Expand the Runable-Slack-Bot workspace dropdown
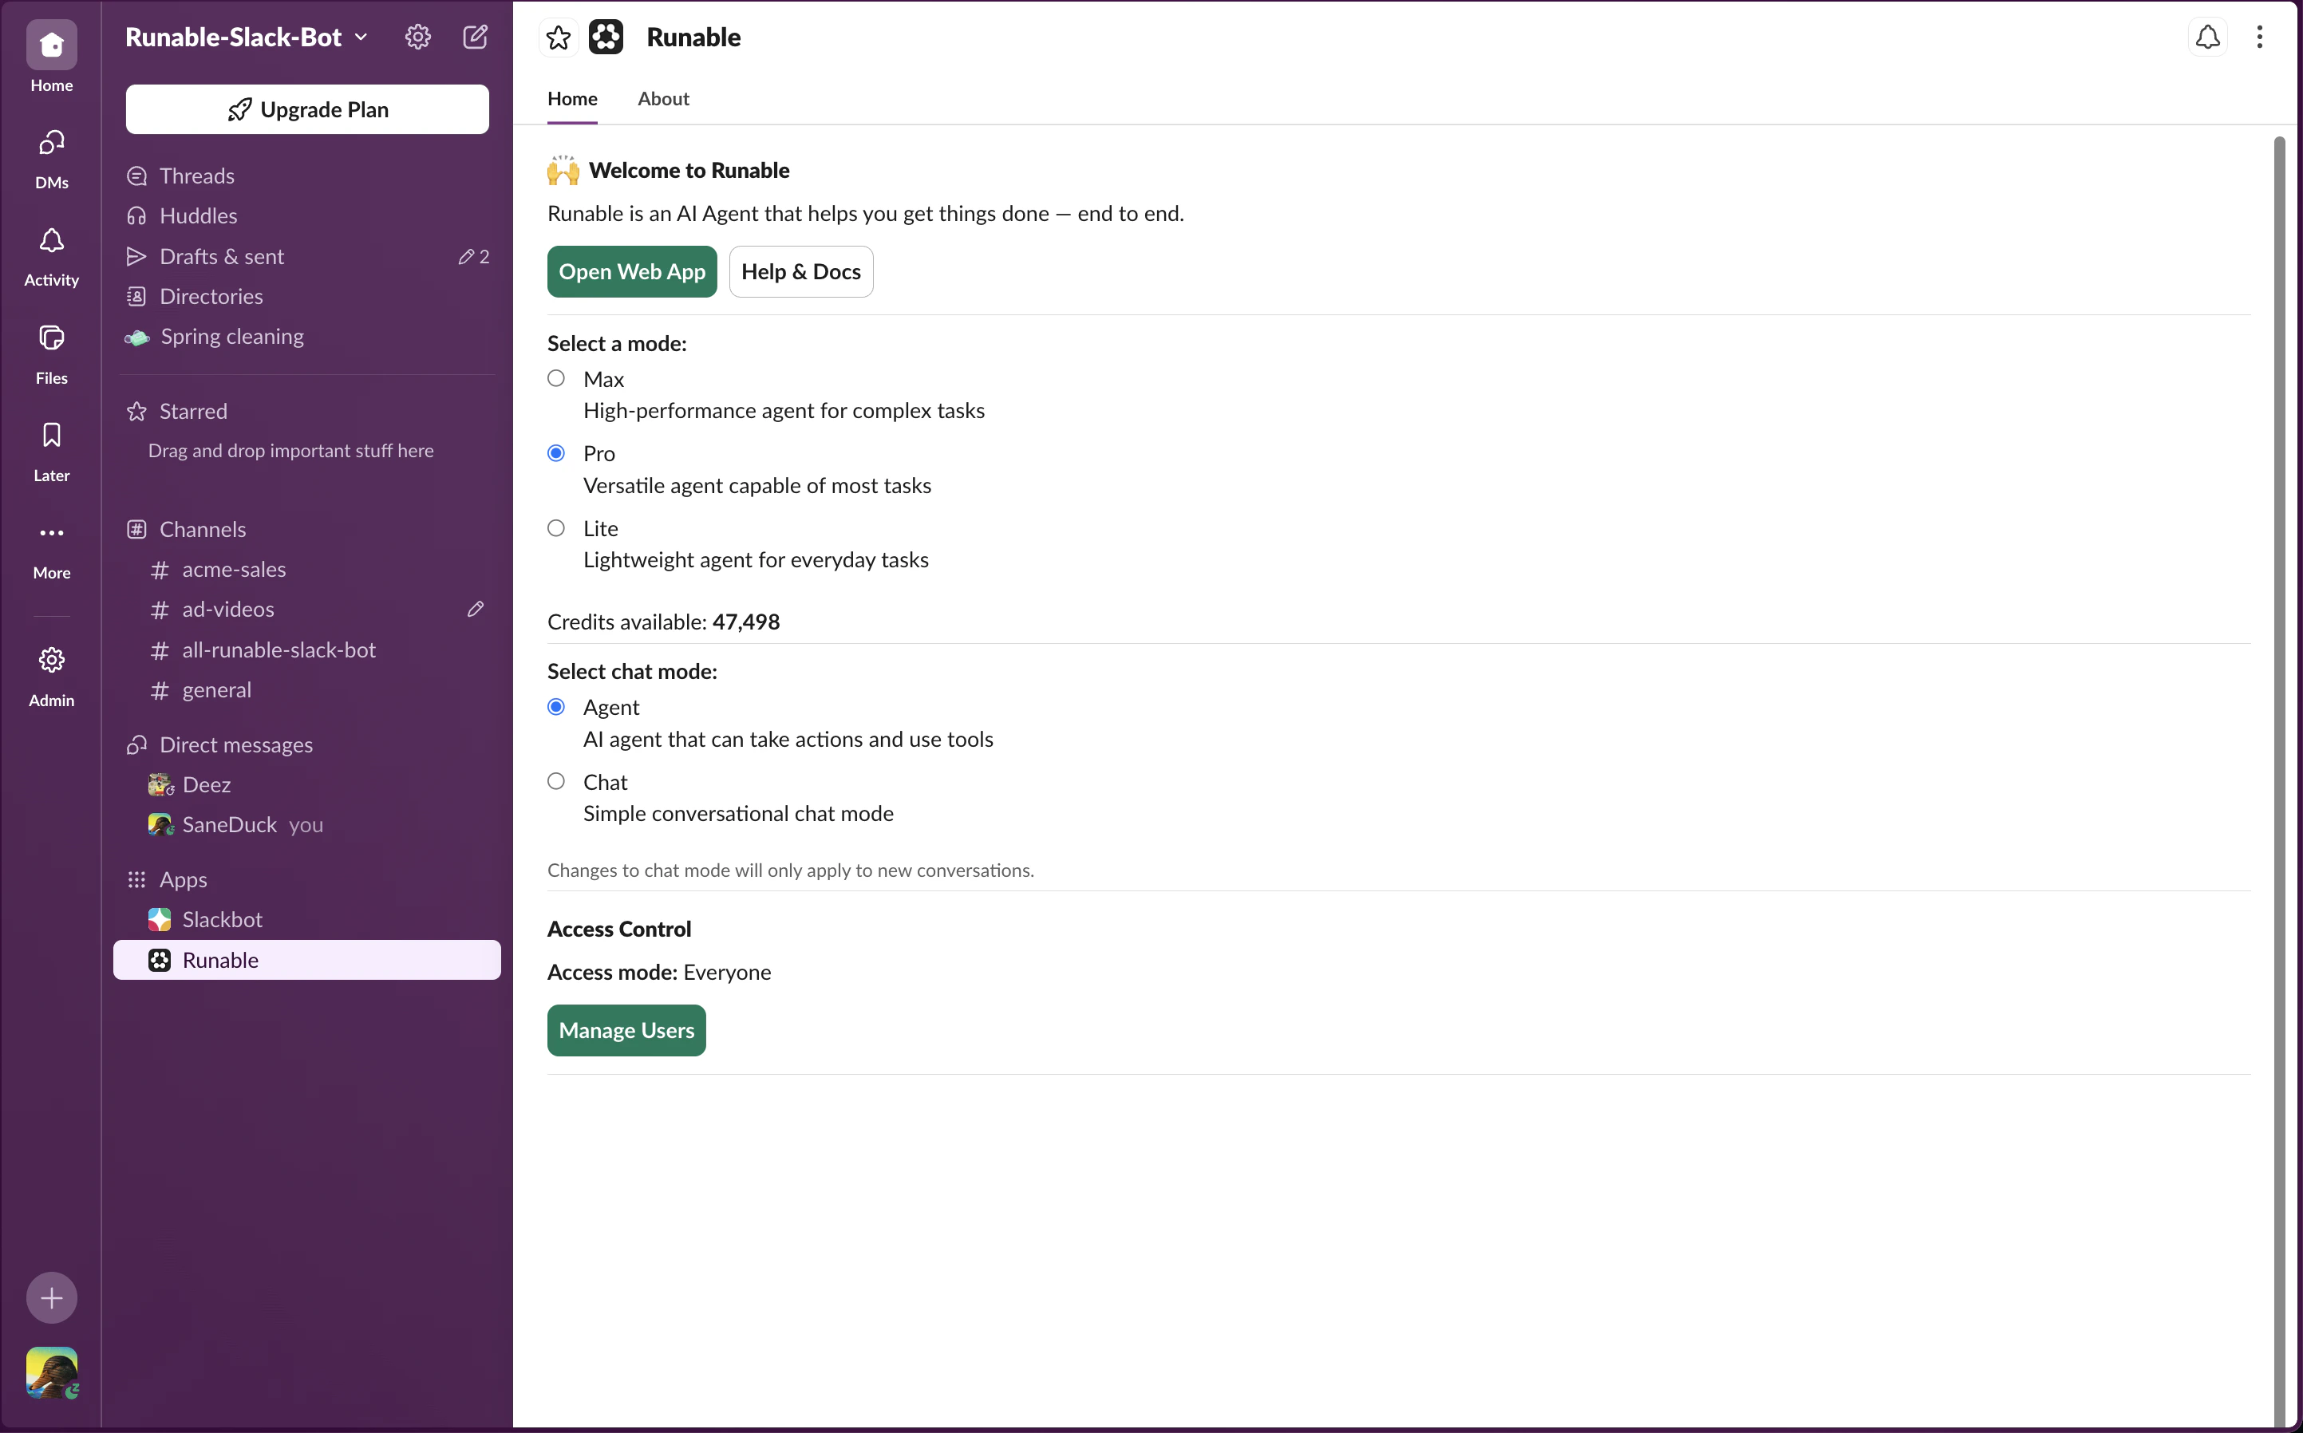This screenshot has height=1433, width=2303. 247,37
